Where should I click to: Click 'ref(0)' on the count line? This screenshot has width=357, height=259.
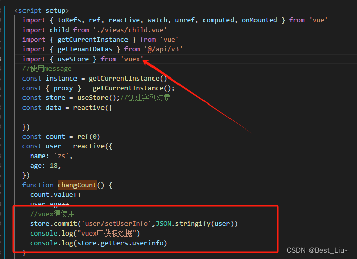coord(89,137)
